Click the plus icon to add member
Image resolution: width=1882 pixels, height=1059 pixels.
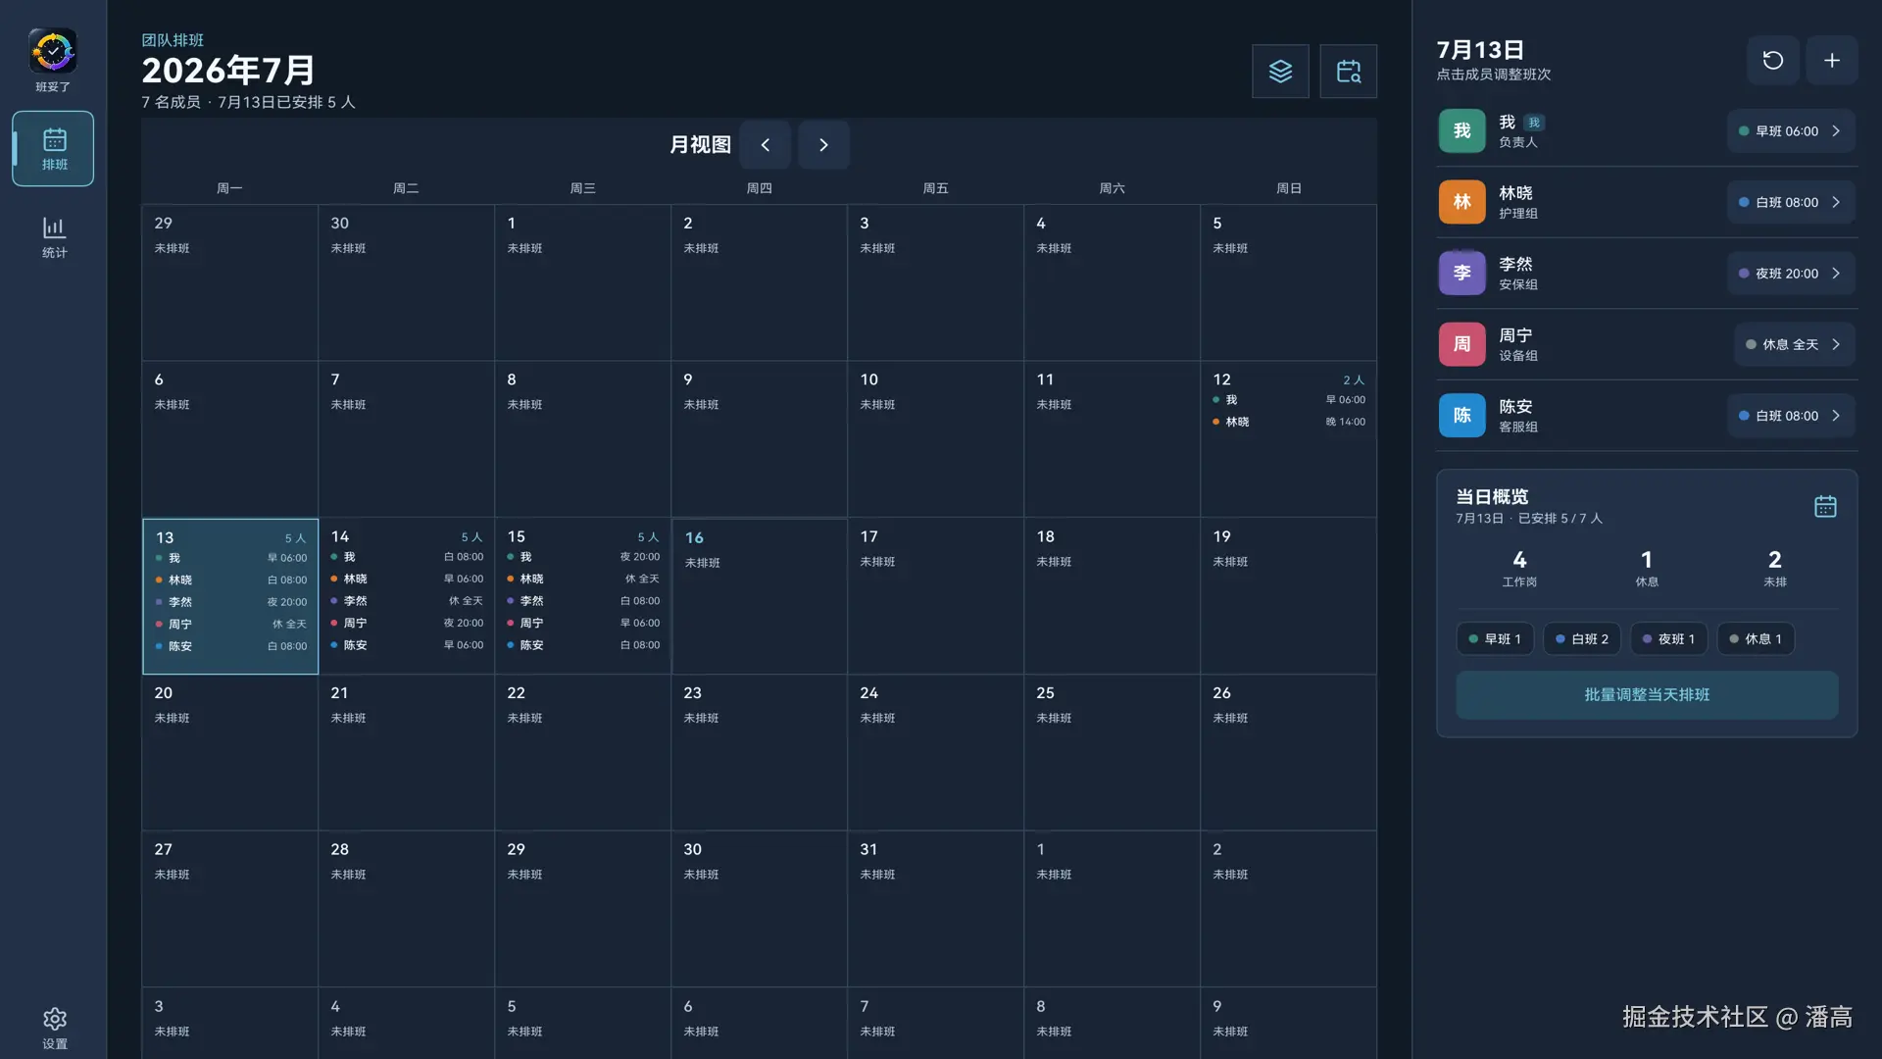(x=1832, y=60)
